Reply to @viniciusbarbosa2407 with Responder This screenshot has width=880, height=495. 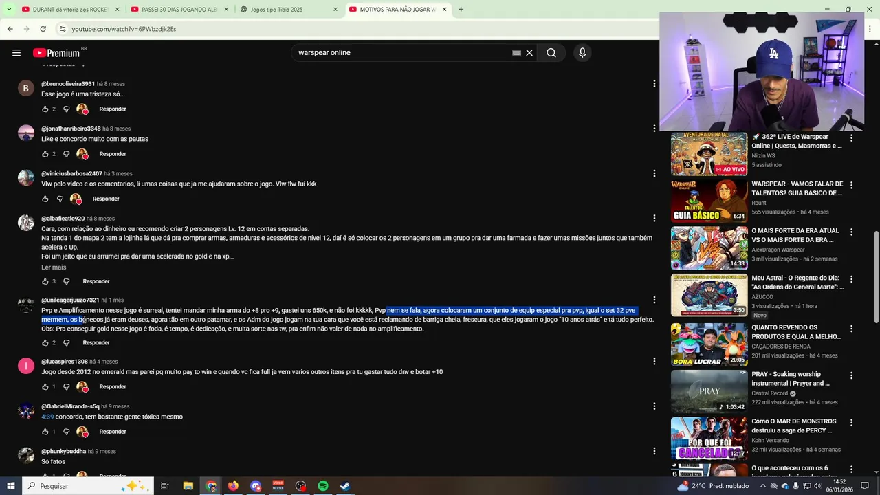(x=106, y=199)
